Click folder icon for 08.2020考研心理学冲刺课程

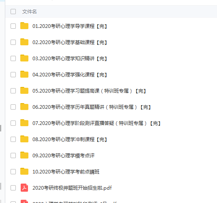coord(24,139)
